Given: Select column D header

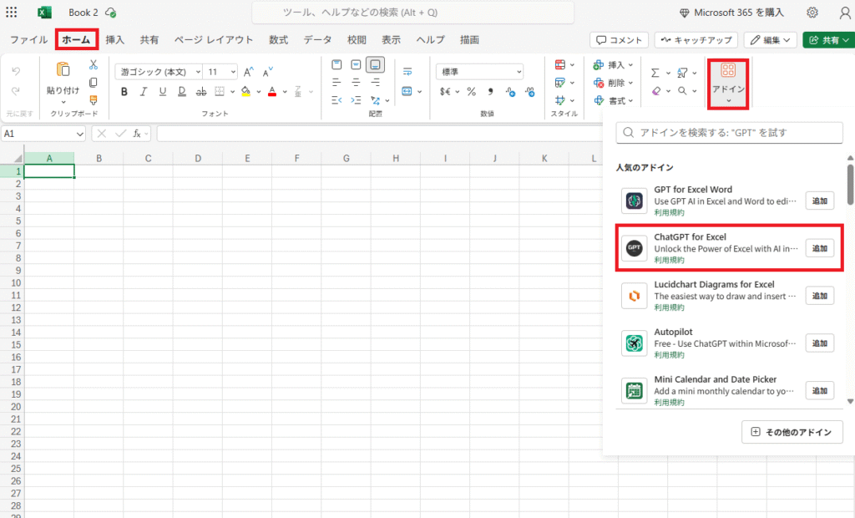Looking at the screenshot, I should point(197,158).
